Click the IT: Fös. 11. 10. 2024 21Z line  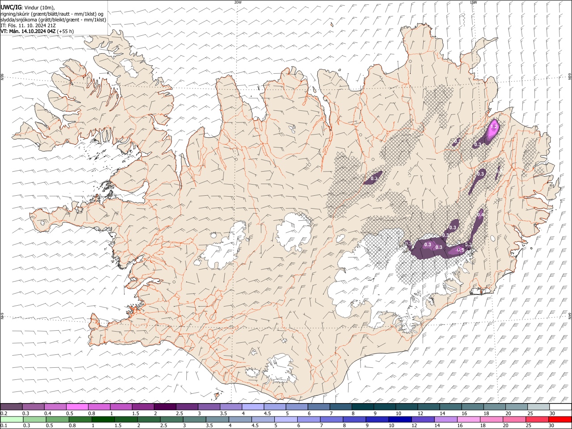[28, 25]
